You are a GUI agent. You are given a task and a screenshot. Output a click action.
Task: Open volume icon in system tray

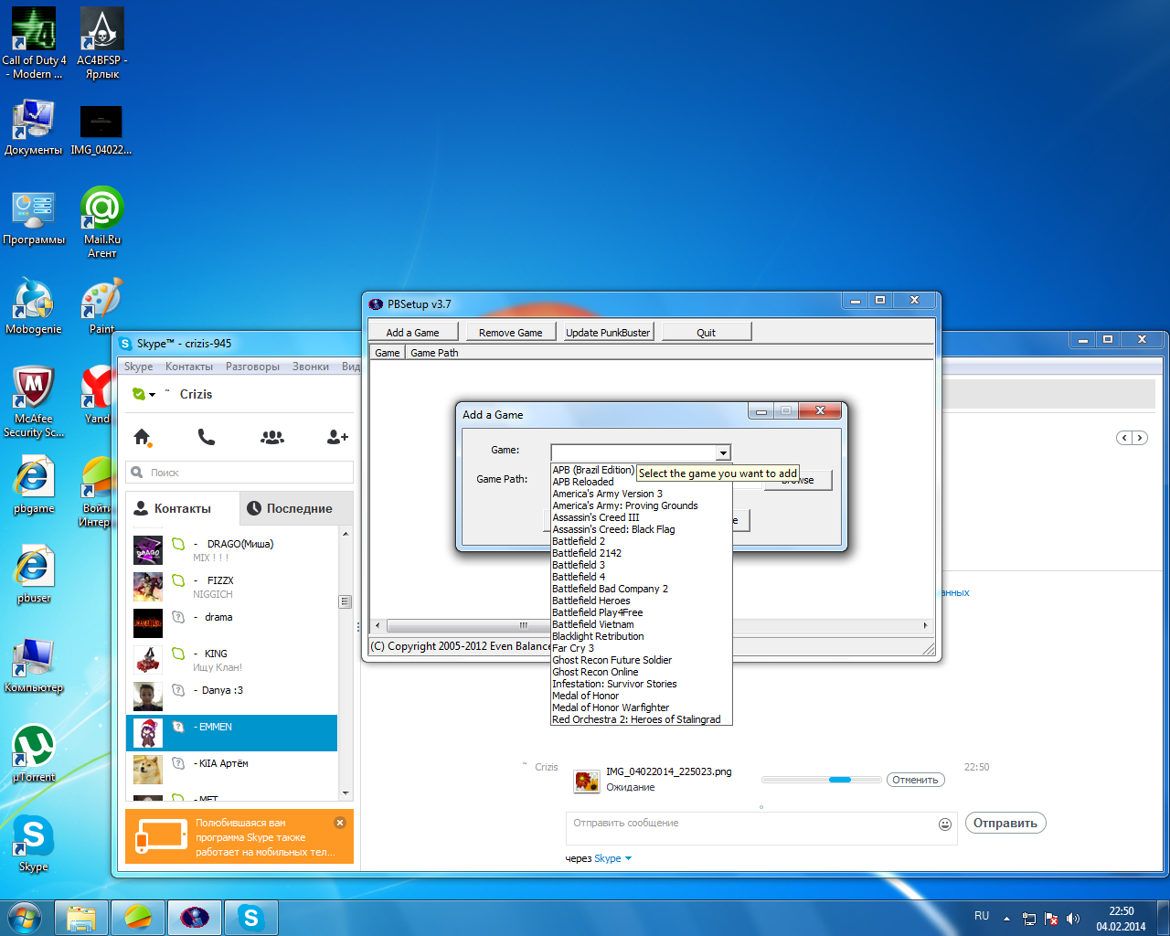coord(1073,919)
